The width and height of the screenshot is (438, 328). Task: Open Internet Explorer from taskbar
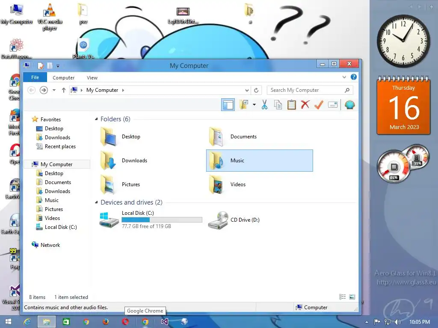[x=27, y=322]
